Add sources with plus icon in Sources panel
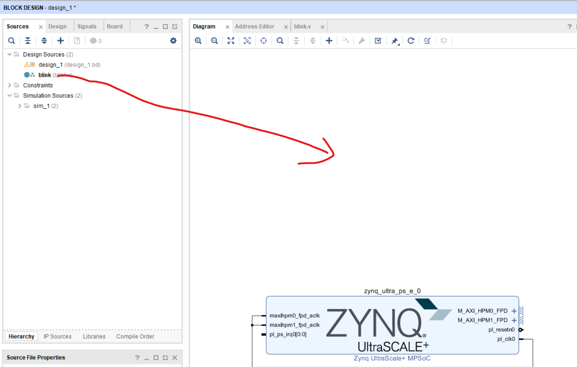The height and width of the screenshot is (367, 577). point(61,41)
